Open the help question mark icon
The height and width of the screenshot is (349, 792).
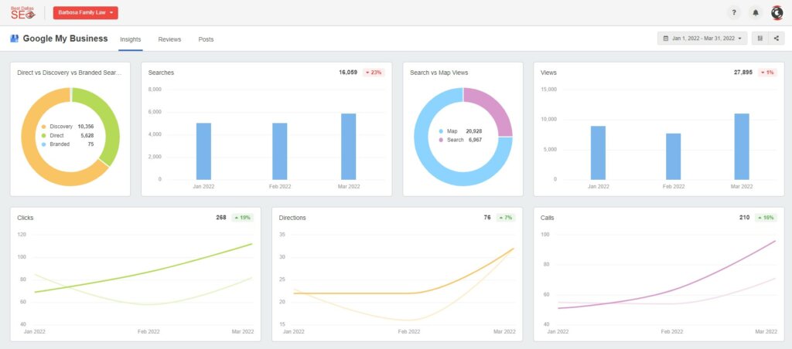click(x=734, y=12)
